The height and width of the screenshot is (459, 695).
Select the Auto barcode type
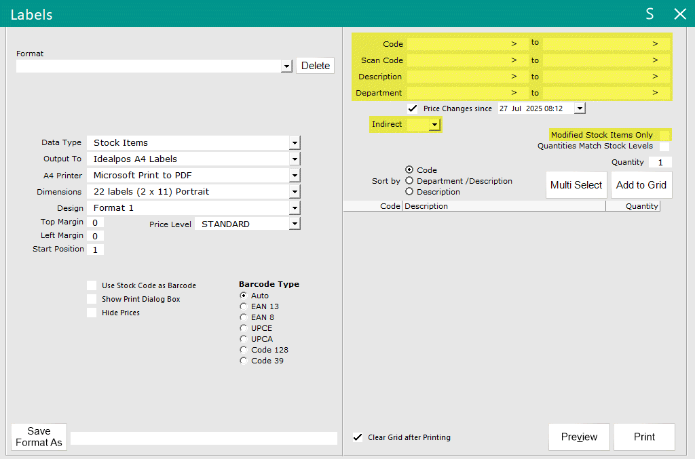(244, 295)
